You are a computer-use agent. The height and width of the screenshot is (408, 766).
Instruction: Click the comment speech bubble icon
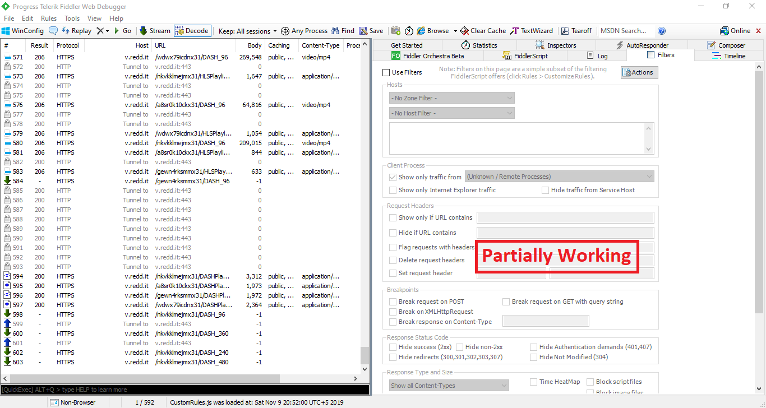53,31
